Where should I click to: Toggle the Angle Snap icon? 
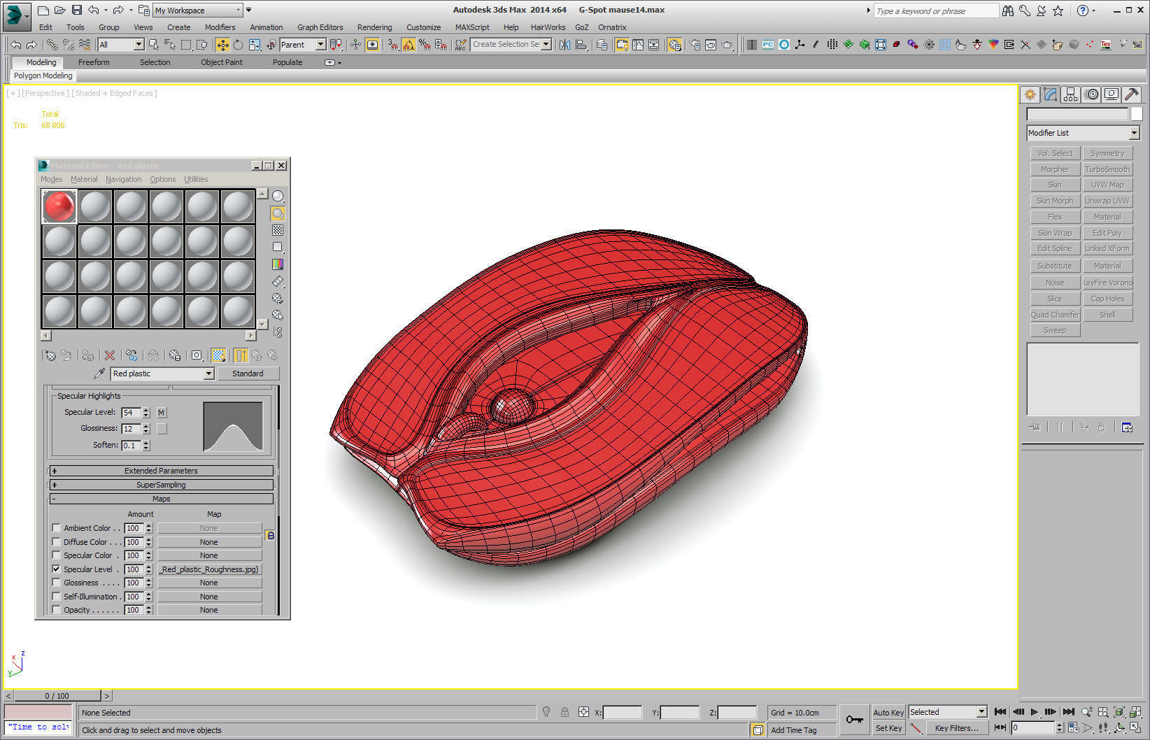[409, 45]
